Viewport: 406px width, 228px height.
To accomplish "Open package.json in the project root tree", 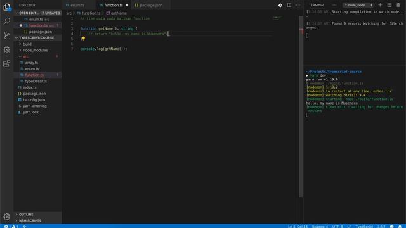I will pyautogui.click(x=37, y=94).
